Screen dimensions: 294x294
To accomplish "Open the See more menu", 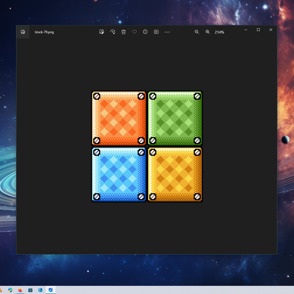I will [167, 32].
